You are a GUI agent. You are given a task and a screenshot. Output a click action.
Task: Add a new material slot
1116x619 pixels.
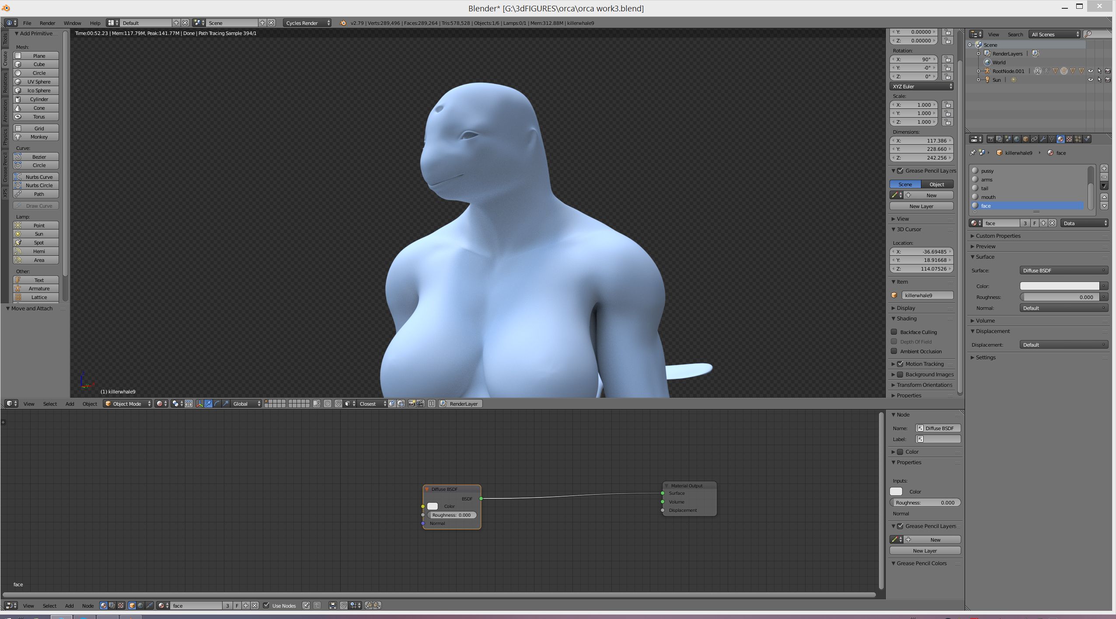[1104, 168]
